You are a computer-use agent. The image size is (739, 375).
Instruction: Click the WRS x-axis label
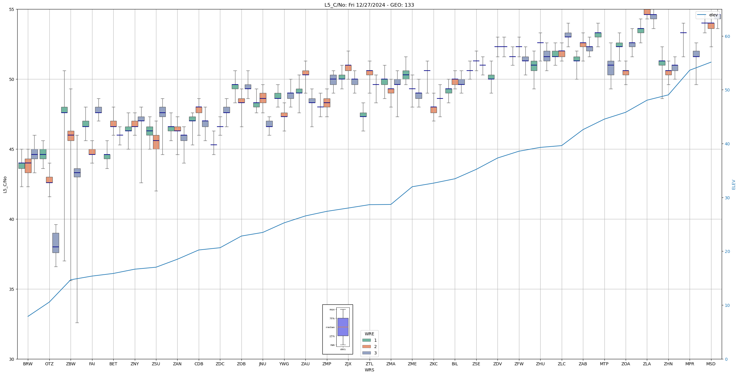369,370
